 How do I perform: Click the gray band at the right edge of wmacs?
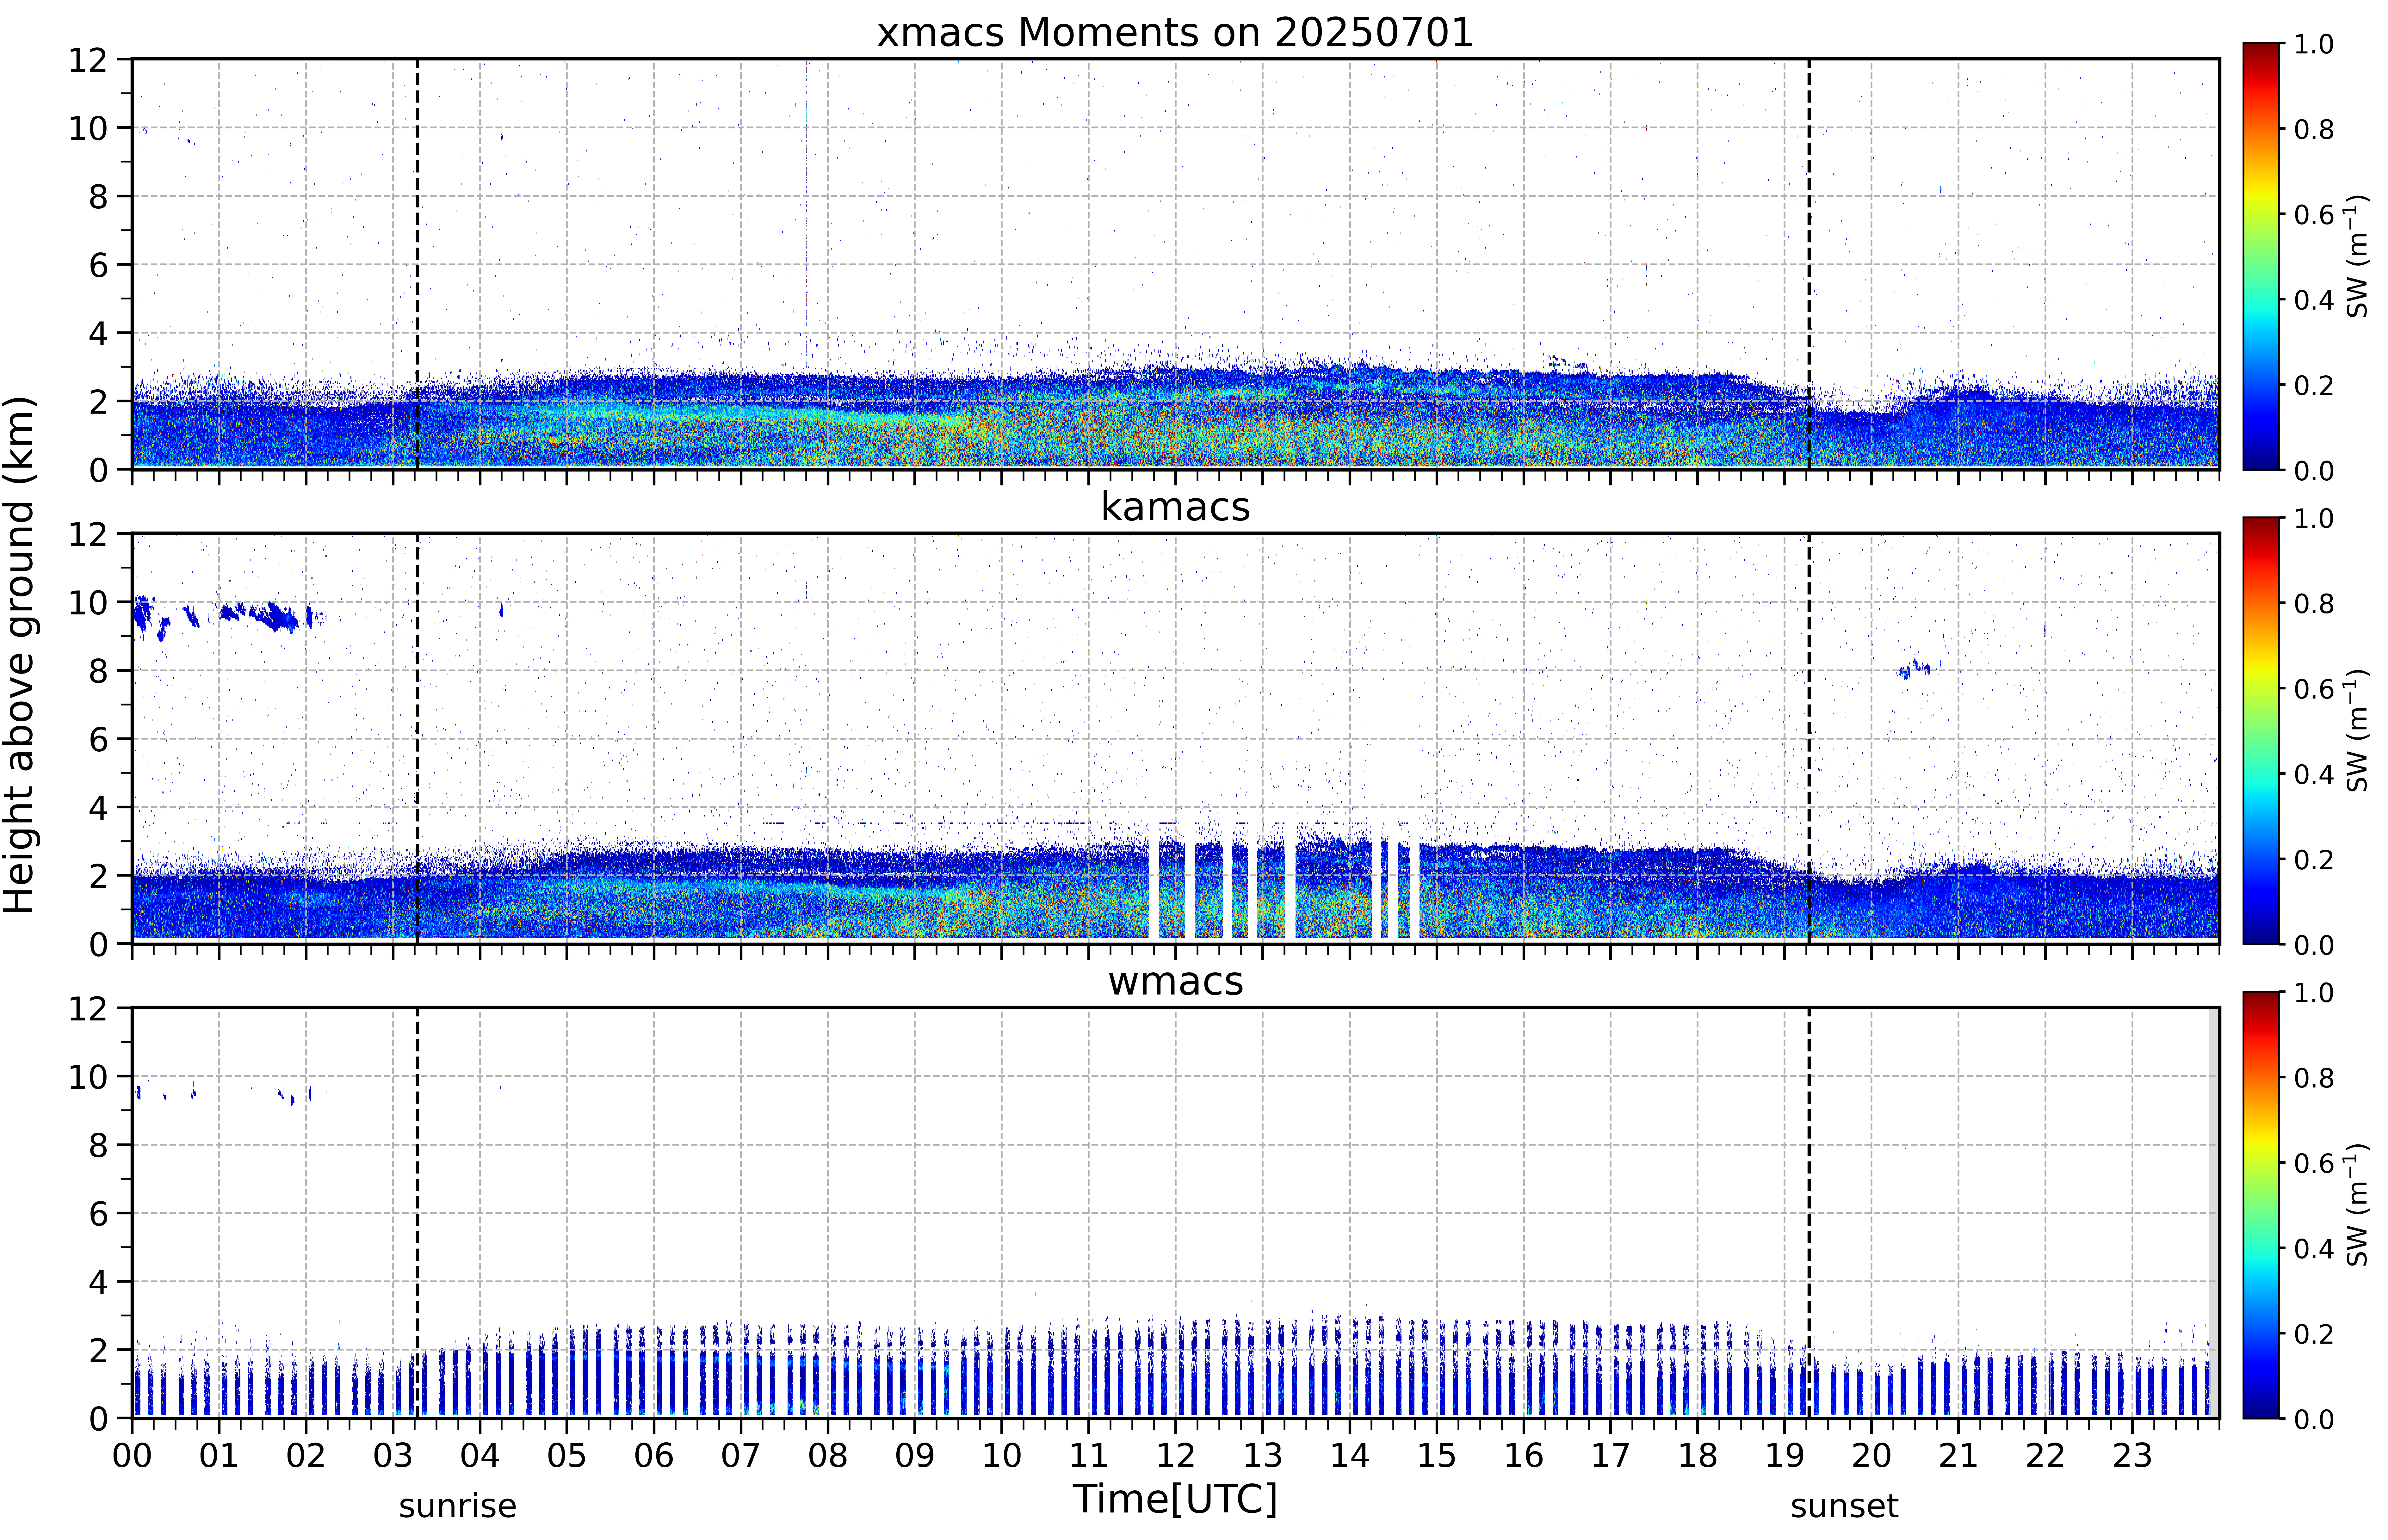[2214, 1213]
